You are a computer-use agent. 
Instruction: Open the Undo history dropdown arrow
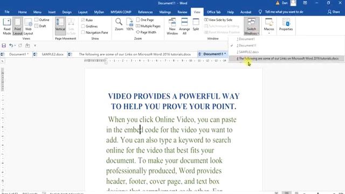(x=15, y=45)
